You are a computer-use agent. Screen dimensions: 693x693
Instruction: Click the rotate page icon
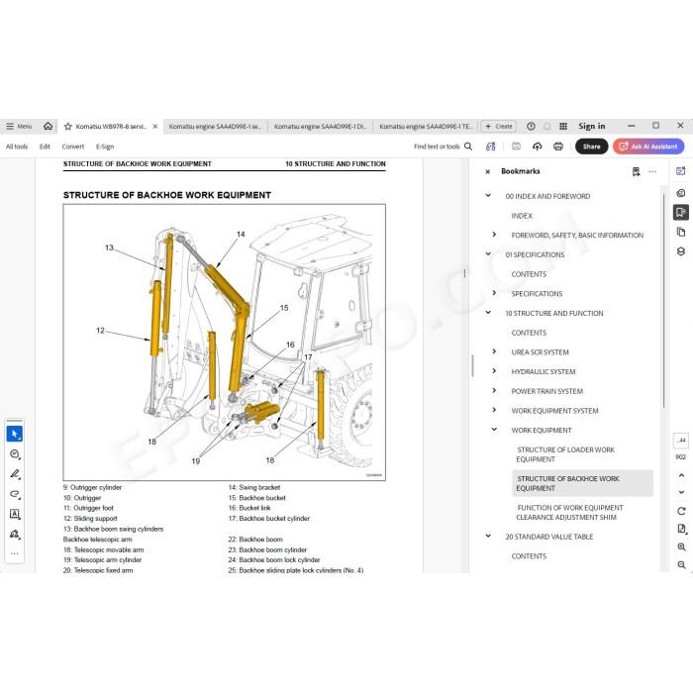point(681,511)
